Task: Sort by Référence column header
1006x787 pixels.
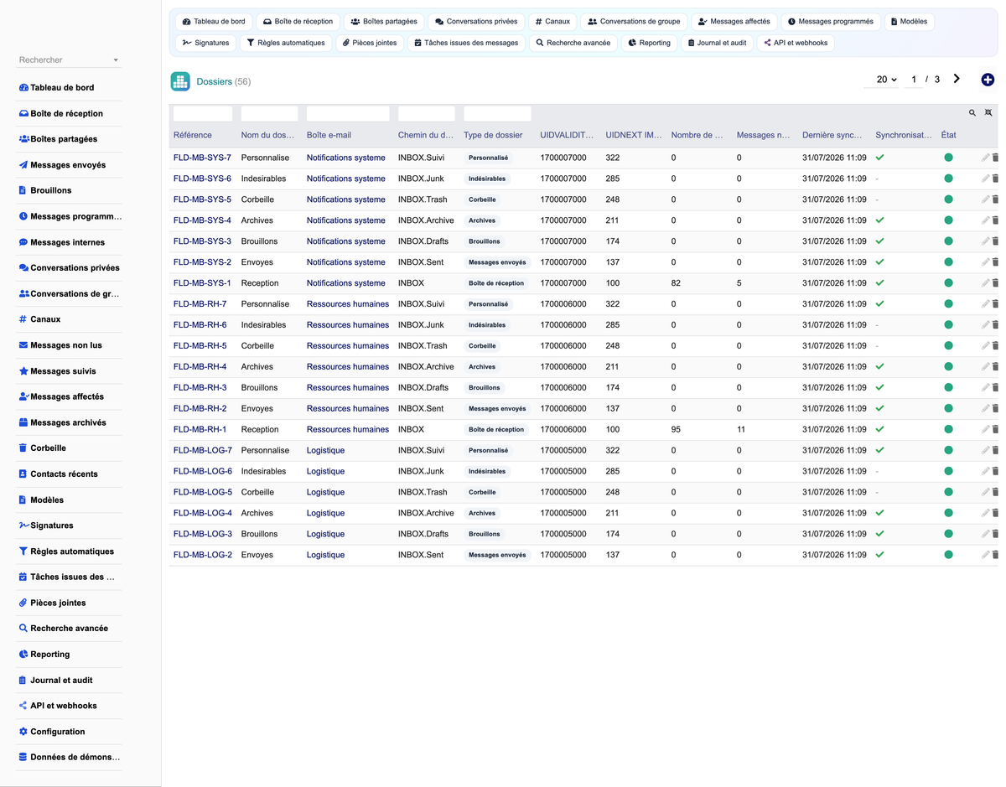Action: (193, 135)
